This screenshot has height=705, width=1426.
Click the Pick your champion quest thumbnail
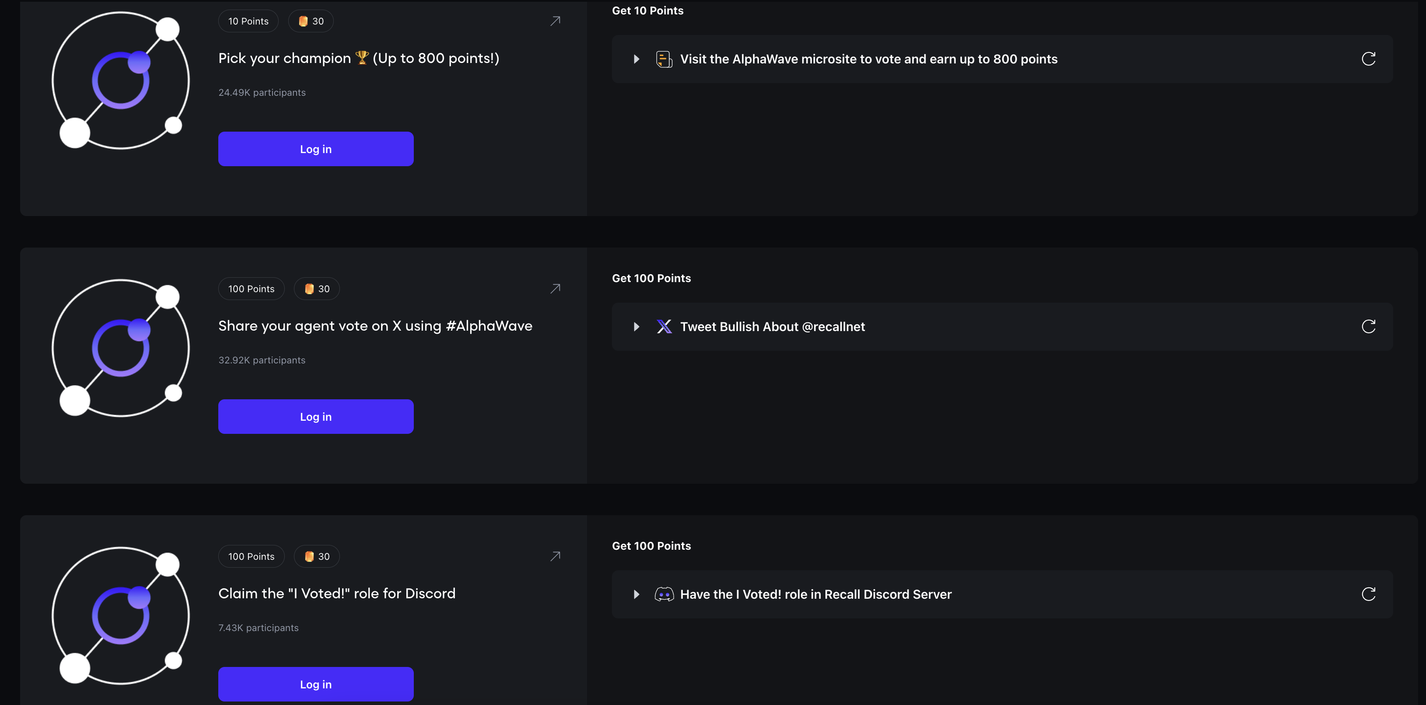121,80
